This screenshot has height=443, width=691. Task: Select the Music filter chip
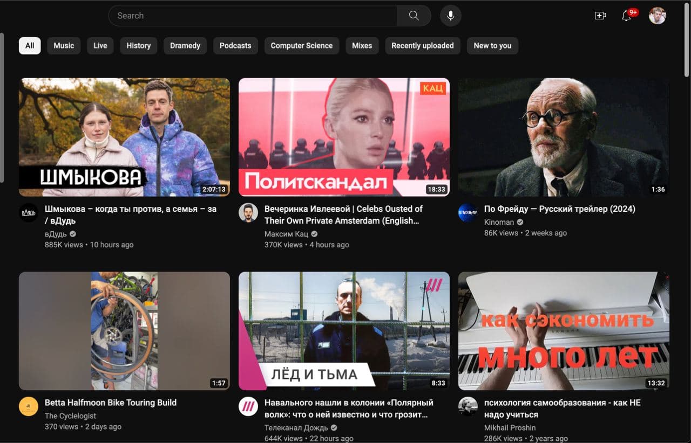[64, 46]
